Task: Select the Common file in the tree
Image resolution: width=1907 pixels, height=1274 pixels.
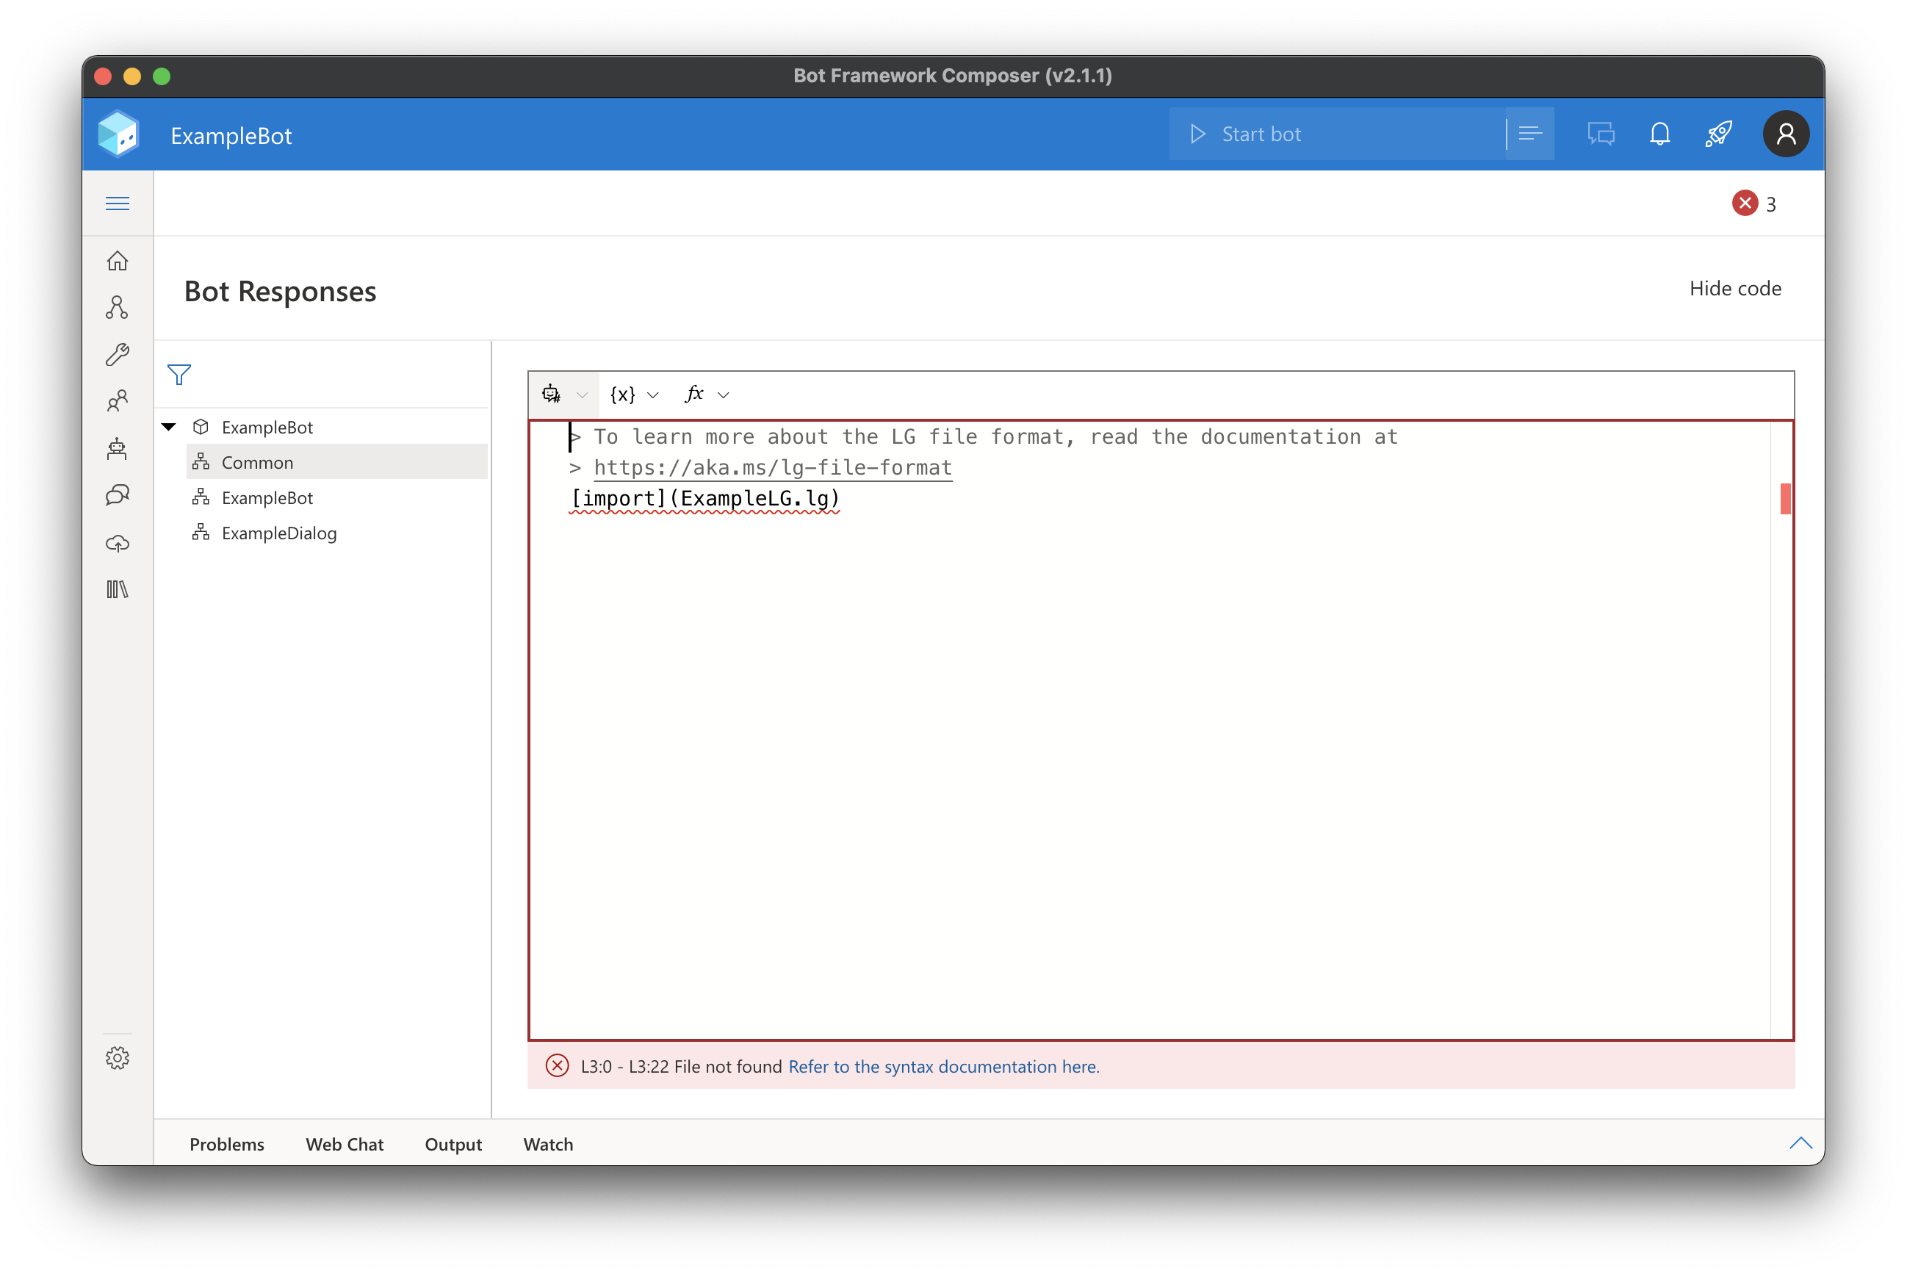Action: [257, 461]
